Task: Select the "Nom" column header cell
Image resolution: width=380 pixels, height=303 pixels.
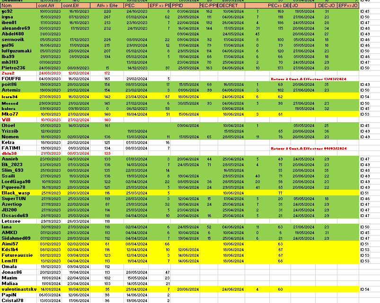Action: (18, 6)
